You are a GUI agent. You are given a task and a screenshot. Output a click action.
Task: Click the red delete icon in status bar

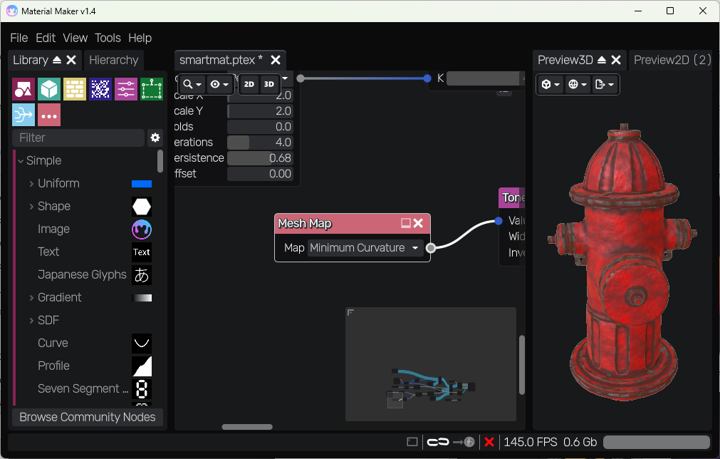[x=489, y=442]
